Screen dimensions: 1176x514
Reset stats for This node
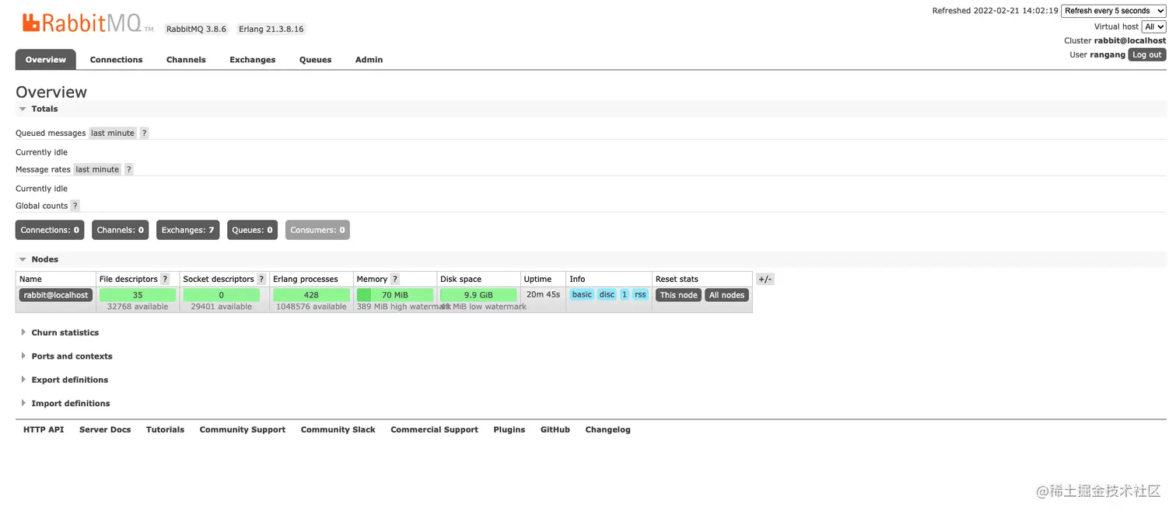(679, 295)
